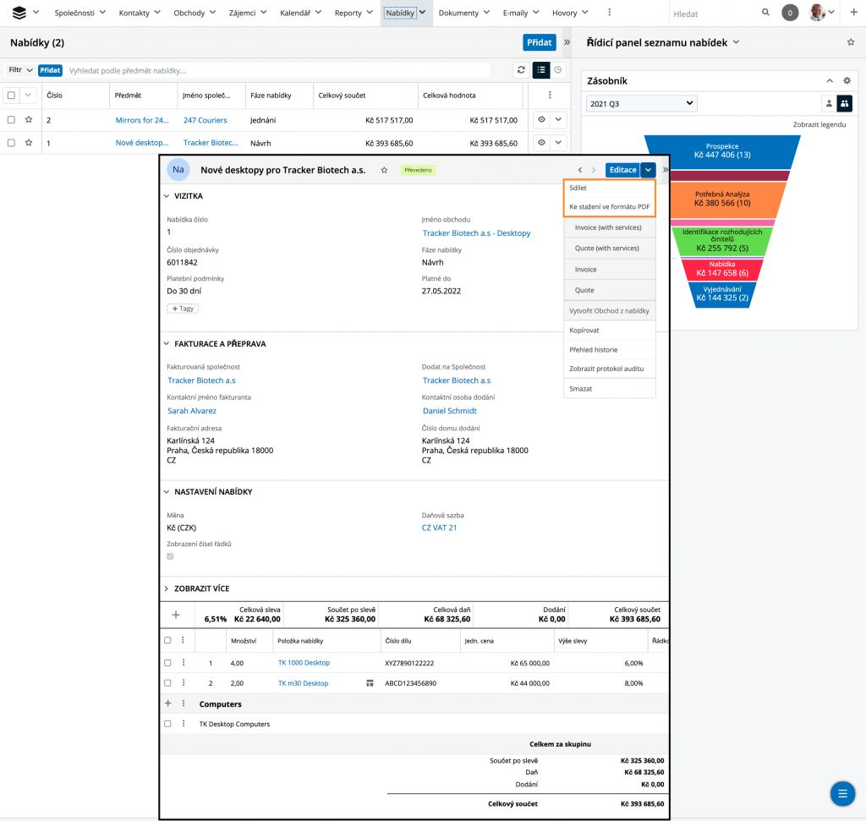
Task: Tick the TK 1000 Desktop line checkbox
Action: coord(167,663)
